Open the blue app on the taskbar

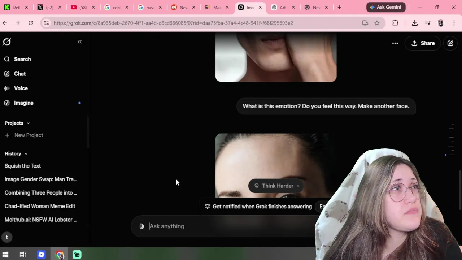(x=41, y=255)
